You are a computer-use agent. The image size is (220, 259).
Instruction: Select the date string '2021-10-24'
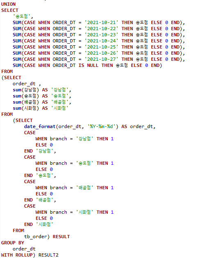pyautogui.click(x=101, y=41)
